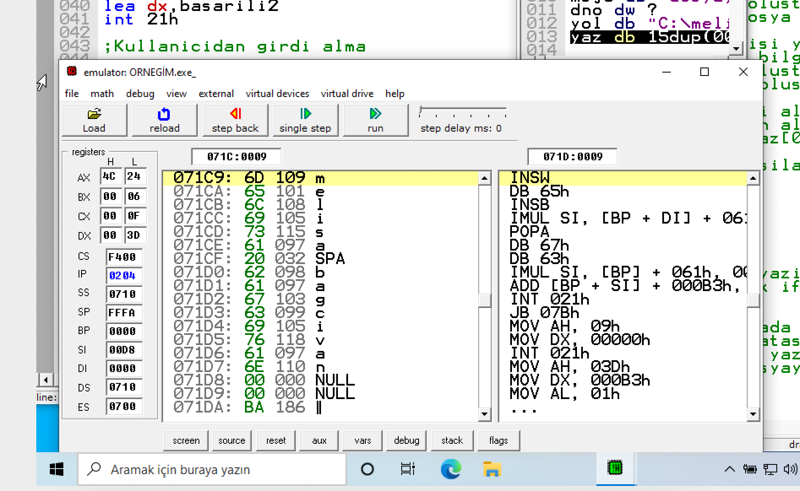Open the file menu
The height and width of the screenshot is (491, 800).
(71, 94)
